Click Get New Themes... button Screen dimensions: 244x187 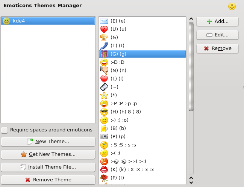48,154
